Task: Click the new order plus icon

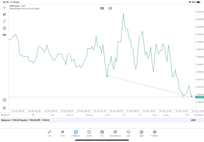Action: [4, 108]
